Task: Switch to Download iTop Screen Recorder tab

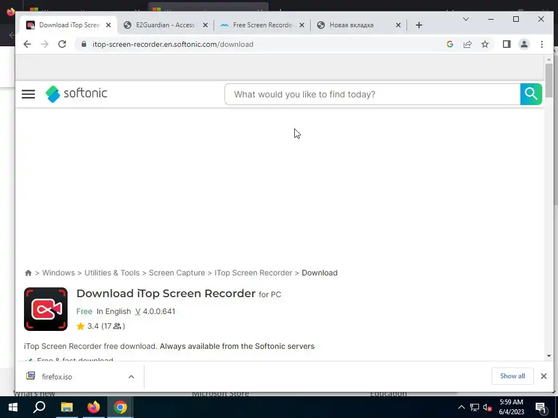Action: tap(69, 25)
